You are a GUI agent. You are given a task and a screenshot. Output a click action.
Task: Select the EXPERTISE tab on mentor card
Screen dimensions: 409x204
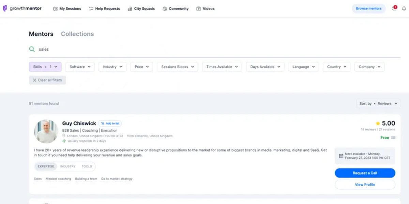pyautogui.click(x=46, y=166)
